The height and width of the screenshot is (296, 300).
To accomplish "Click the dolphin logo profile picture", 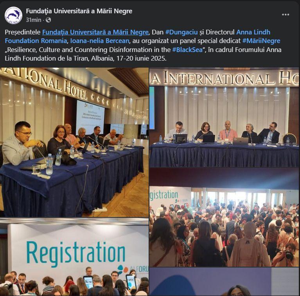I will [x=13, y=15].
